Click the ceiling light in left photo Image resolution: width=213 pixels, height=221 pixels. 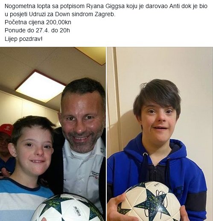coord(41,86)
